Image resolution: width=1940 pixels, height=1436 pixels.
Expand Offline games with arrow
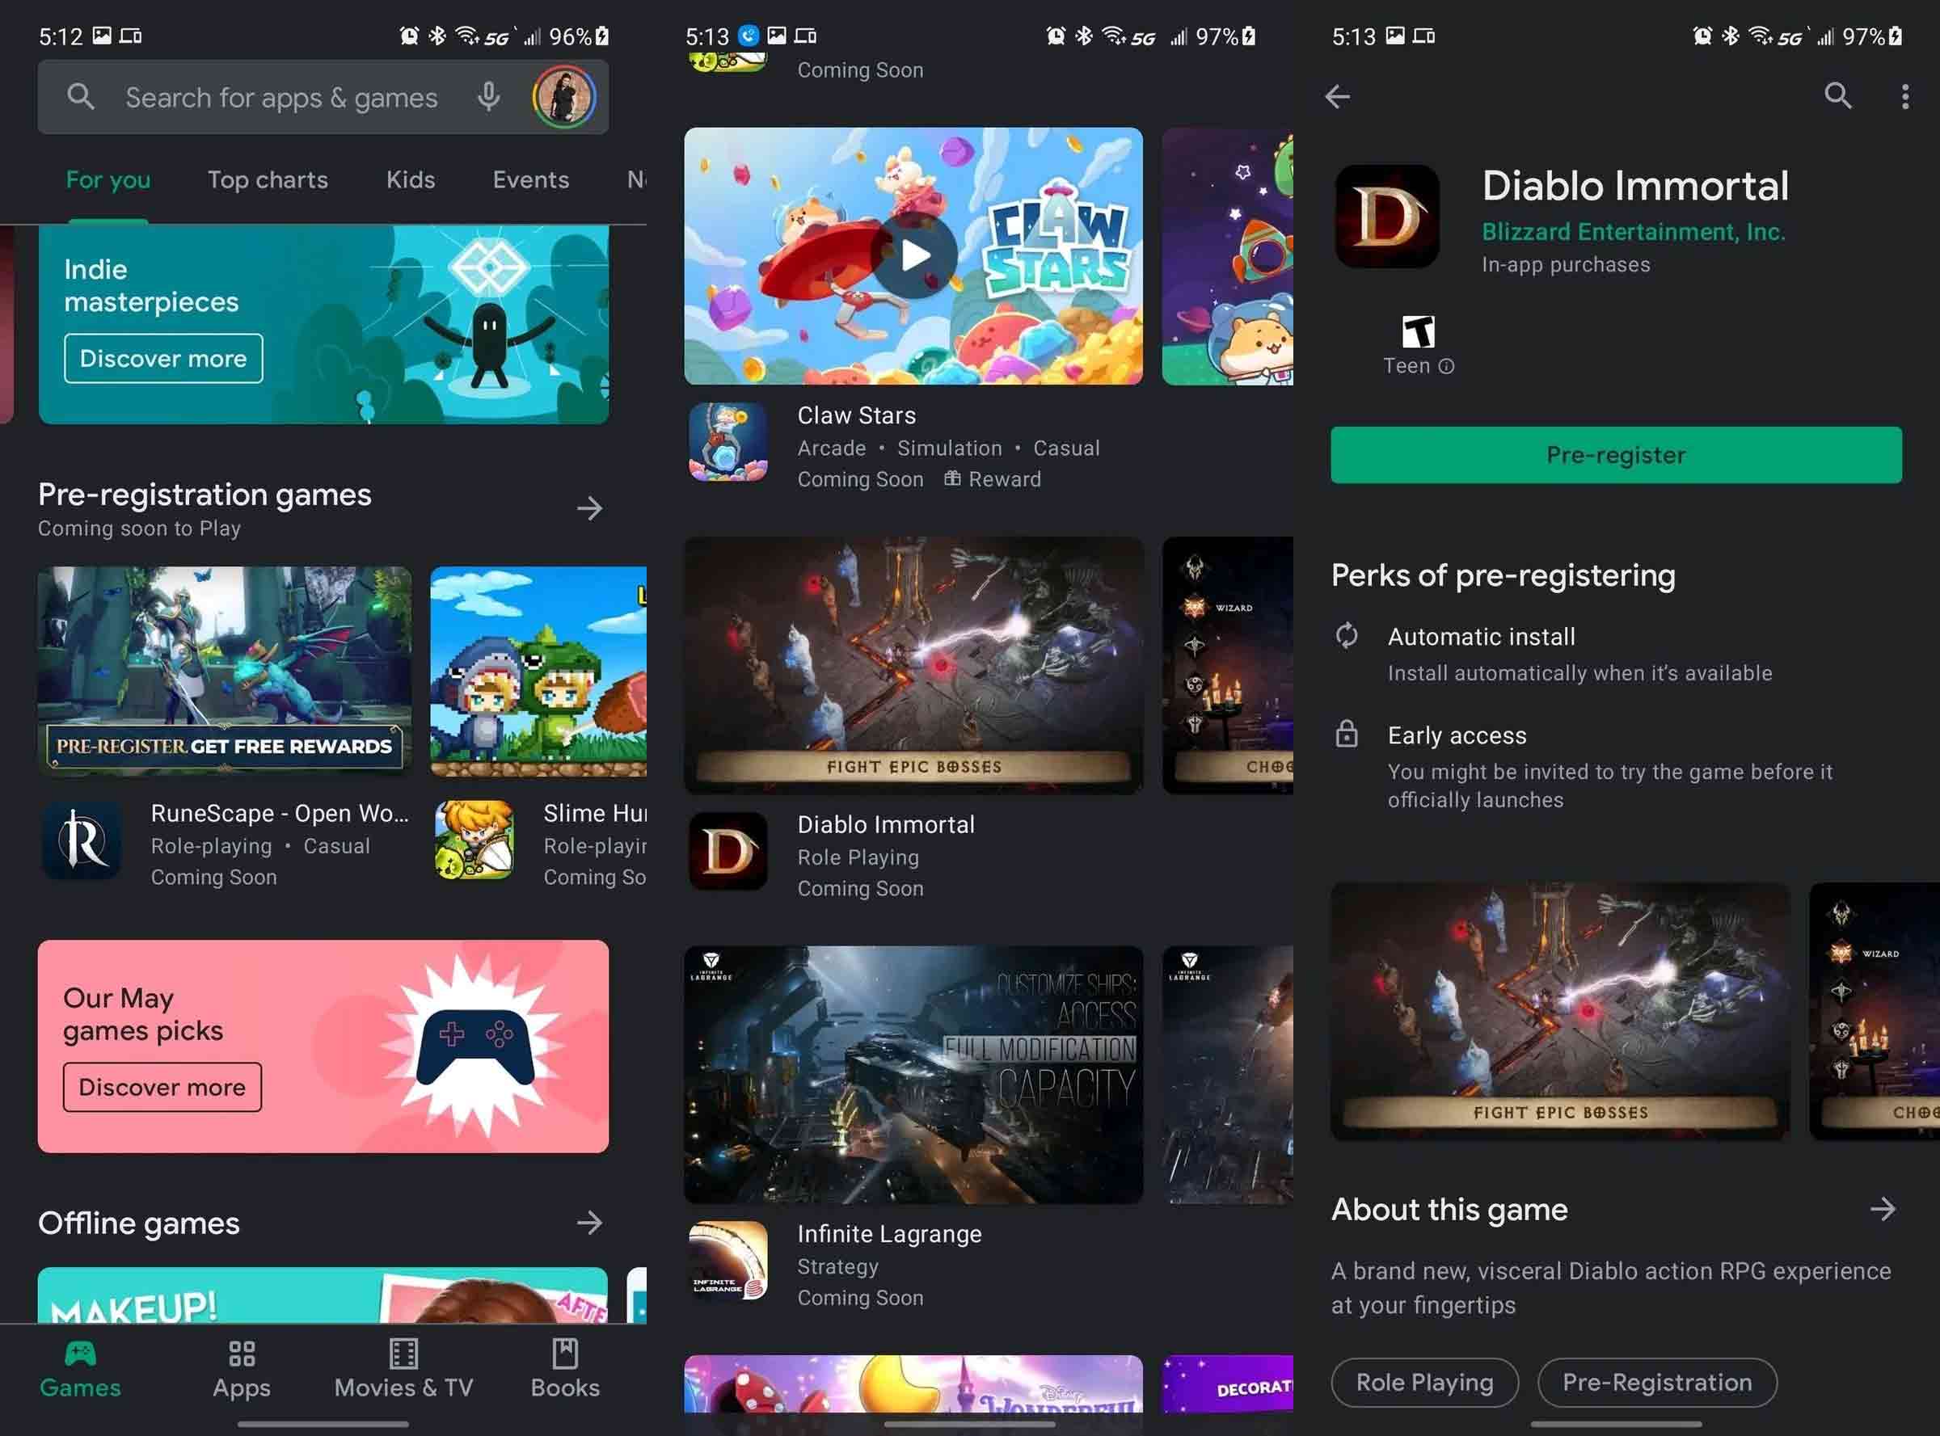[589, 1223]
